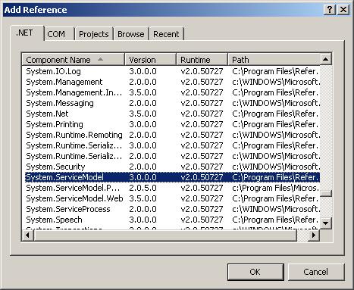Click the horizontal scrollbar thumb

pyautogui.click(x=165, y=235)
